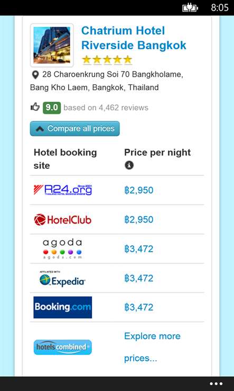This screenshot has height=391, width=234.
Task: Click the green 9.0 rating badge
Action: click(52, 108)
